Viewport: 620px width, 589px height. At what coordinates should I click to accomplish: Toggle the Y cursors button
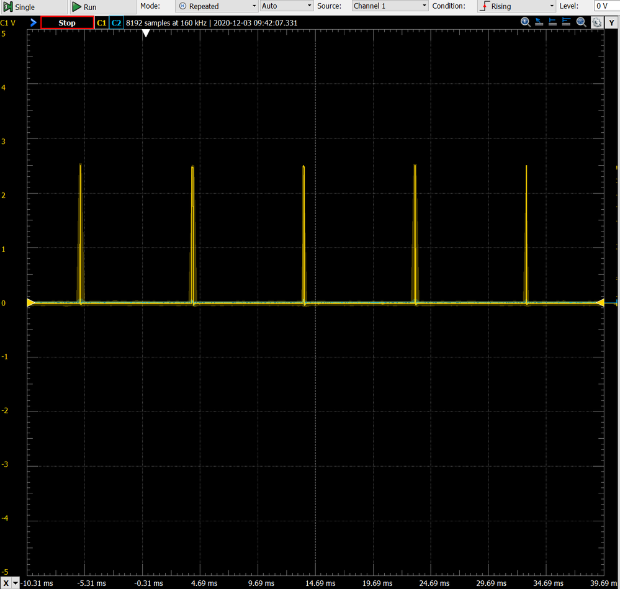click(x=612, y=23)
